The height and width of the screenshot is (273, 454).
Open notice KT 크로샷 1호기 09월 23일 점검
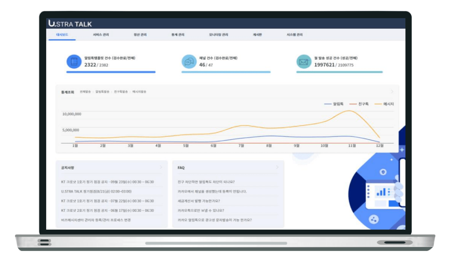107,182
